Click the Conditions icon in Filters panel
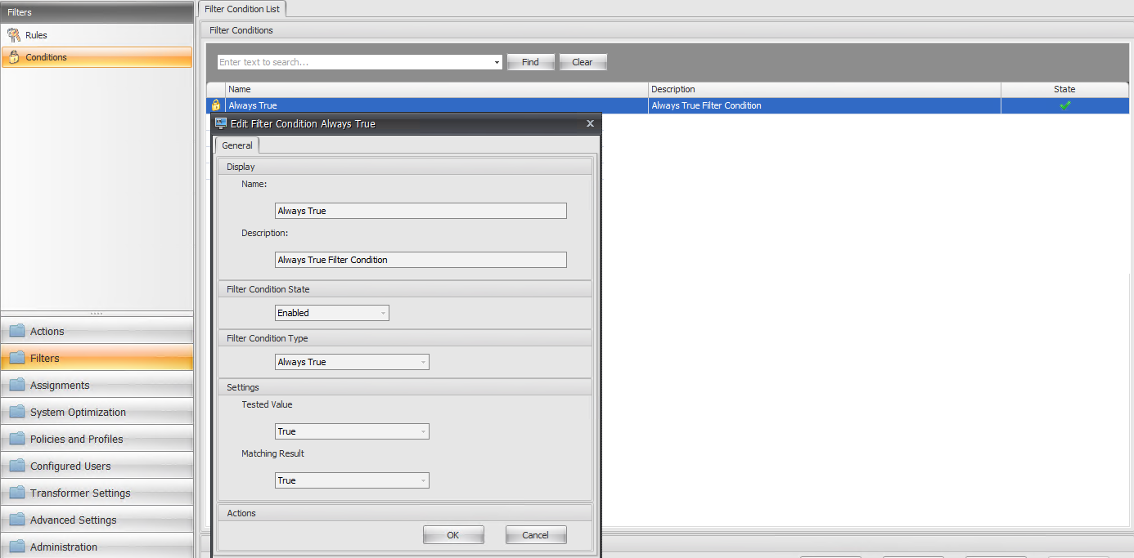The height and width of the screenshot is (558, 1134). (14, 57)
